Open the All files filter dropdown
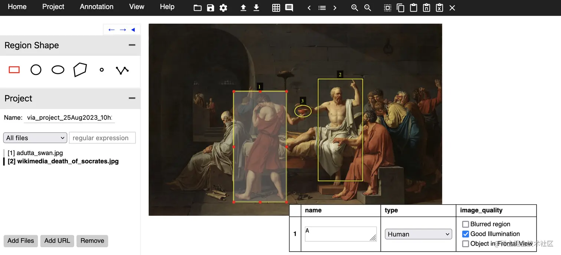 pyautogui.click(x=35, y=138)
